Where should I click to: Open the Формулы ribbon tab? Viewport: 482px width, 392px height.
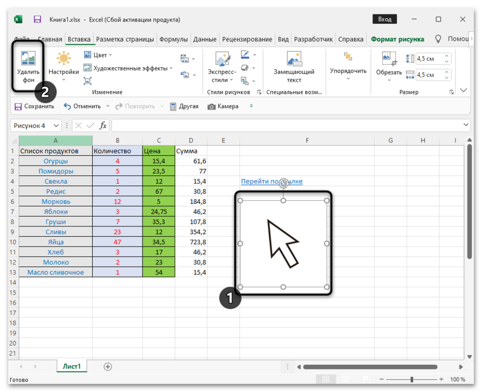pos(173,39)
